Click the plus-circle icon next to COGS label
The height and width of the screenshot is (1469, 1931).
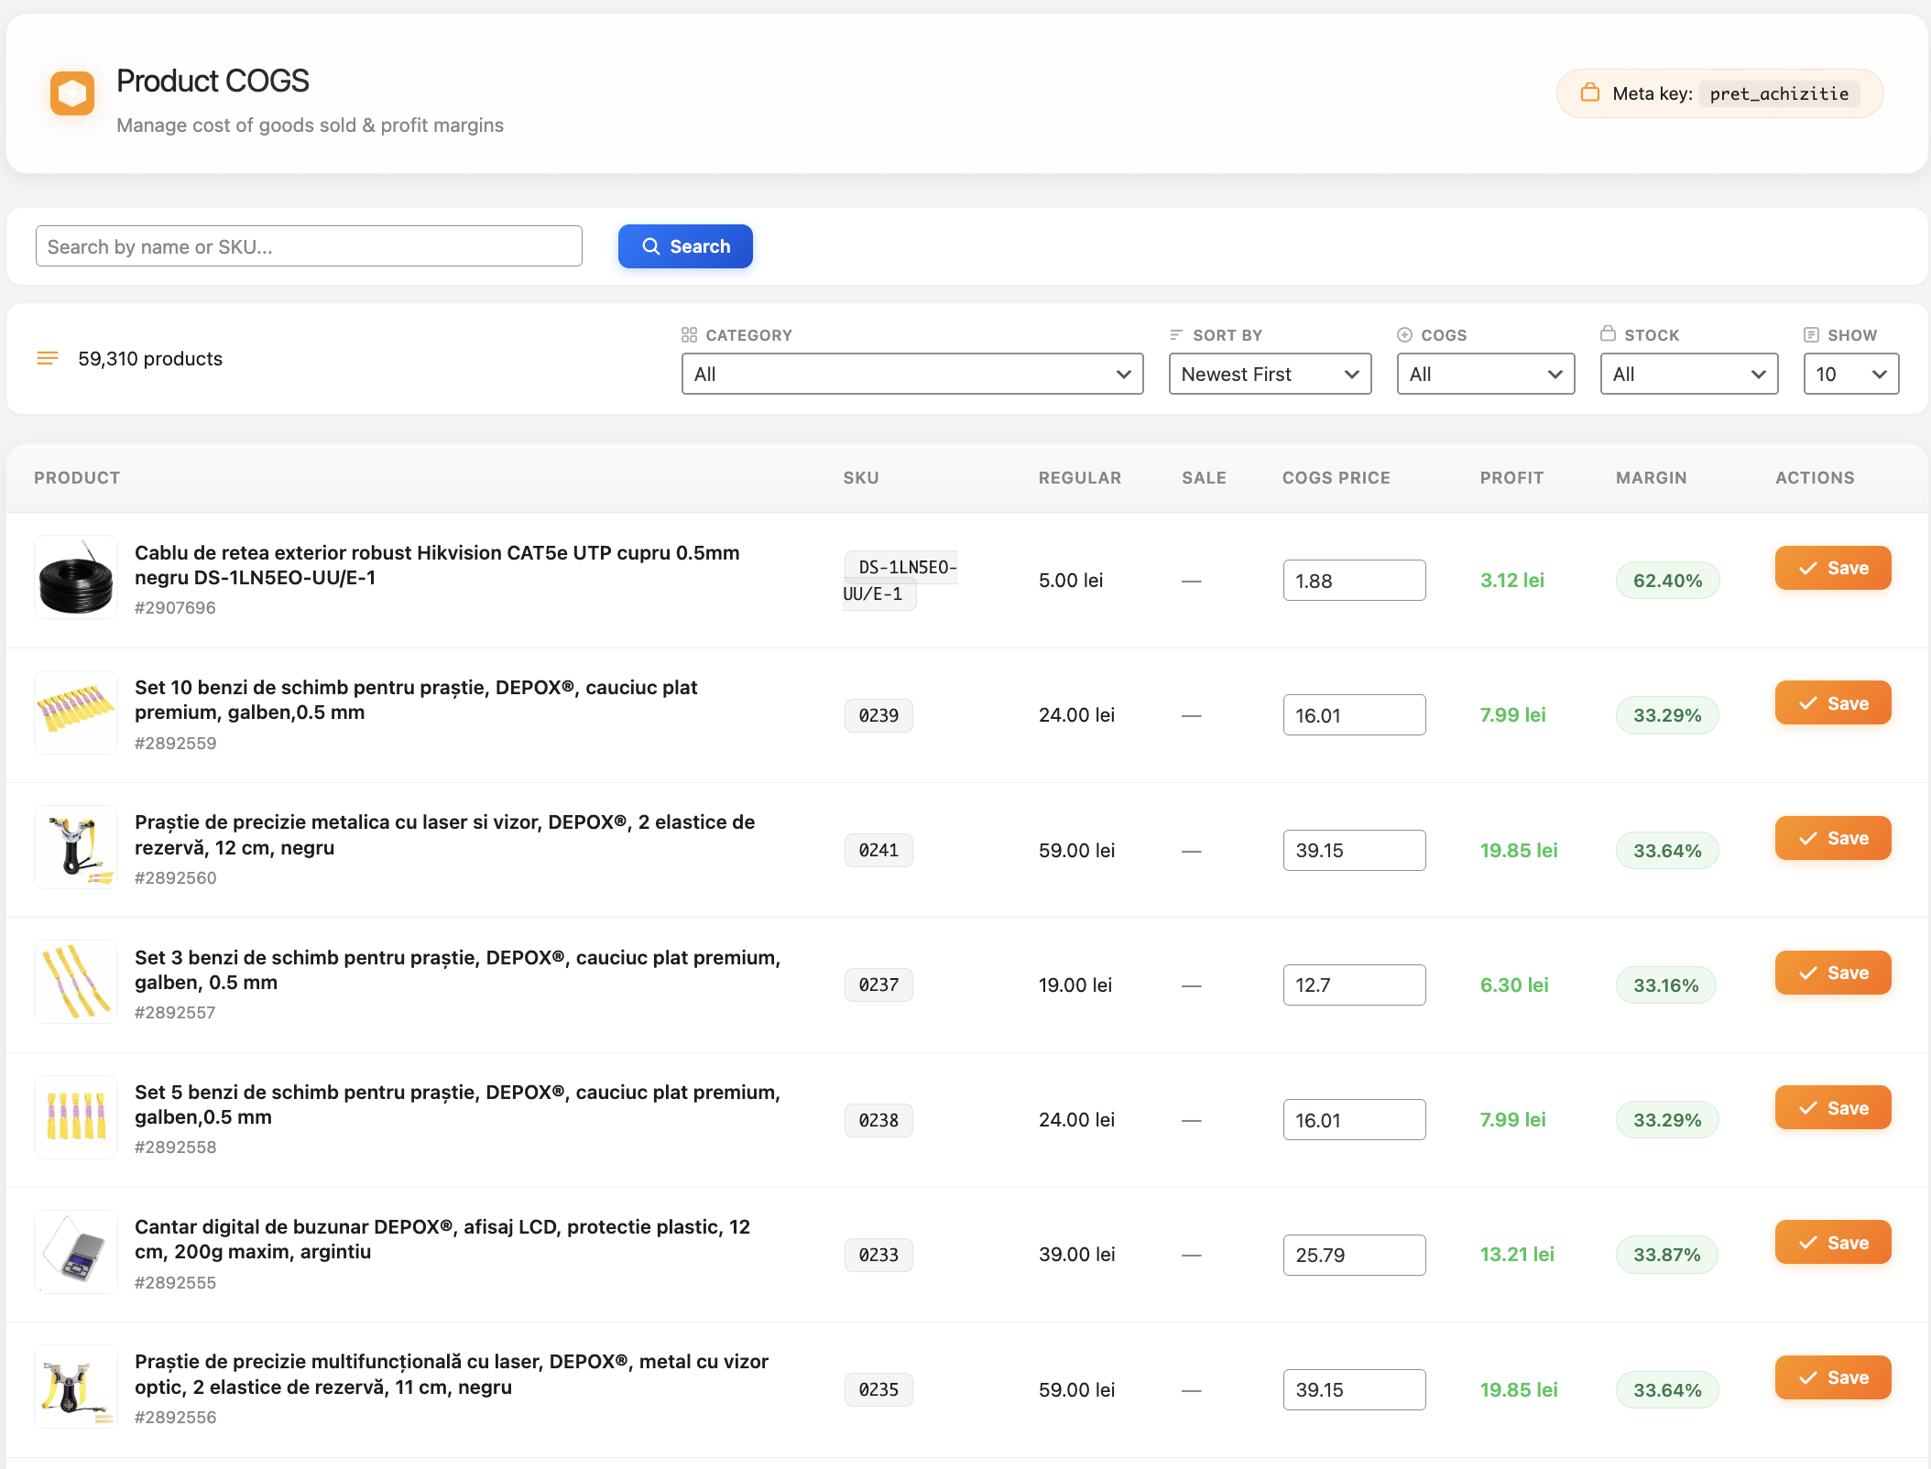pyautogui.click(x=1404, y=334)
